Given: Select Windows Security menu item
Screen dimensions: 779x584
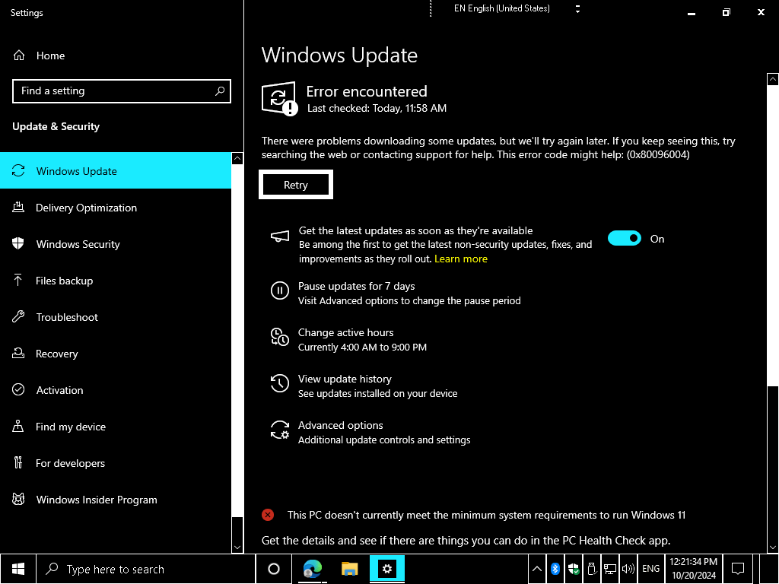Looking at the screenshot, I should [116, 244].
